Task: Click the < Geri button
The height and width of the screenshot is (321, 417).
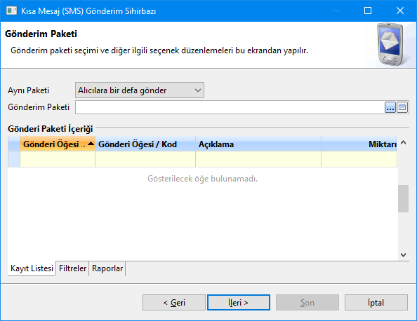Action: coord(174,302)
